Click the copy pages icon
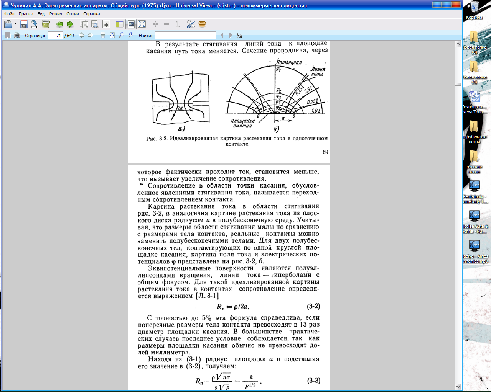 coord(84,24)
